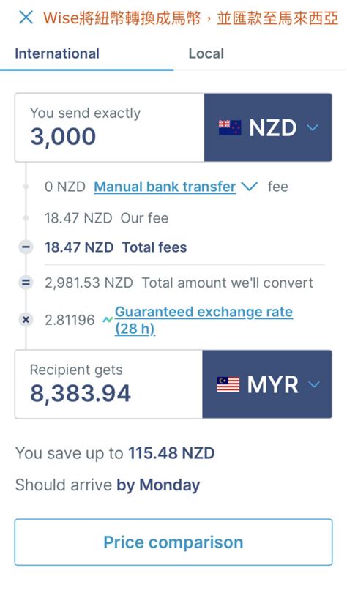Open the Guaranteed exchange rate link
This screenshot has height=590, width=347.
pyautogui.click(x=204, y=320)
